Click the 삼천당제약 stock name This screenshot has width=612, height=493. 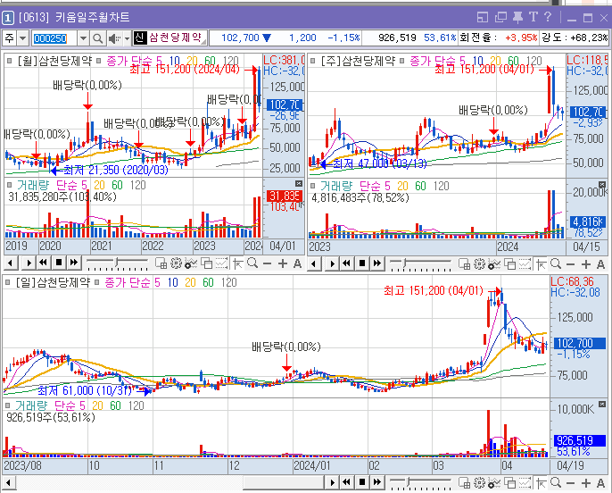tap(175, 38)
